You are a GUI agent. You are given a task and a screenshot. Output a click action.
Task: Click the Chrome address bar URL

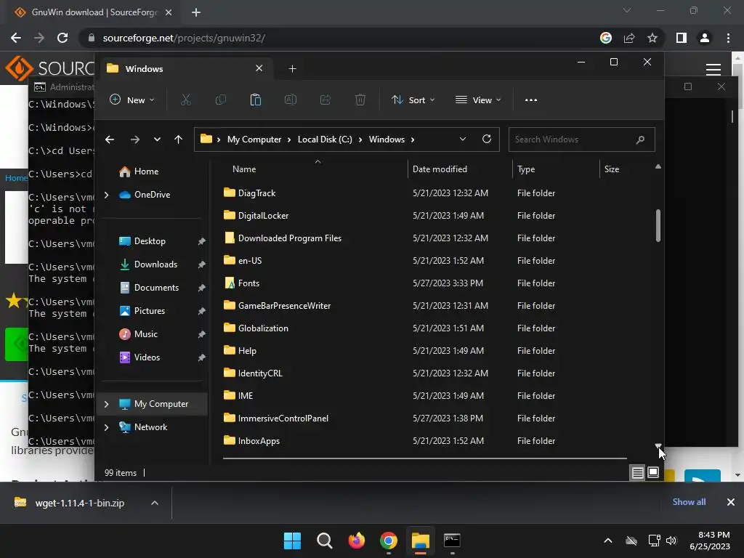pyautogui.click(x=184, y=38)
